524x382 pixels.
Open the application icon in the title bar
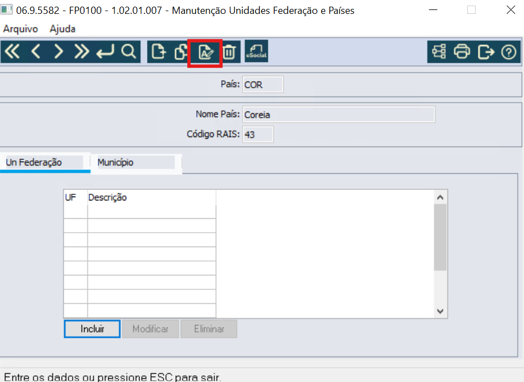(6, 9)
